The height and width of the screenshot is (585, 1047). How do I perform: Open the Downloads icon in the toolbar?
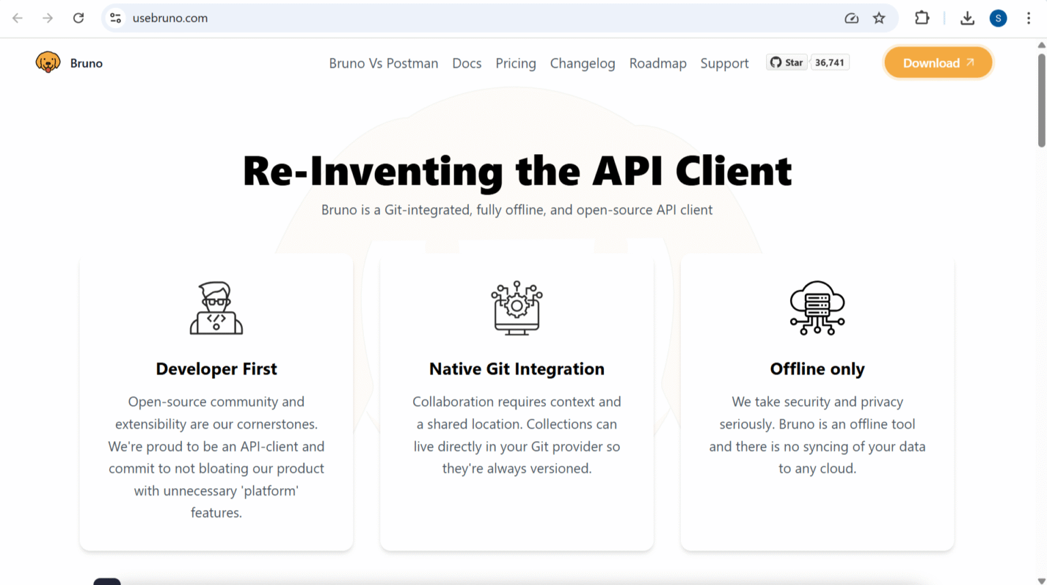967,18
